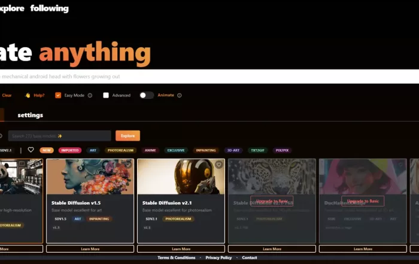Screen dimensions: 419x264
Task: Select the Stable Diffusion v2.1 model thumbnail
Action: tap(181, 177)
